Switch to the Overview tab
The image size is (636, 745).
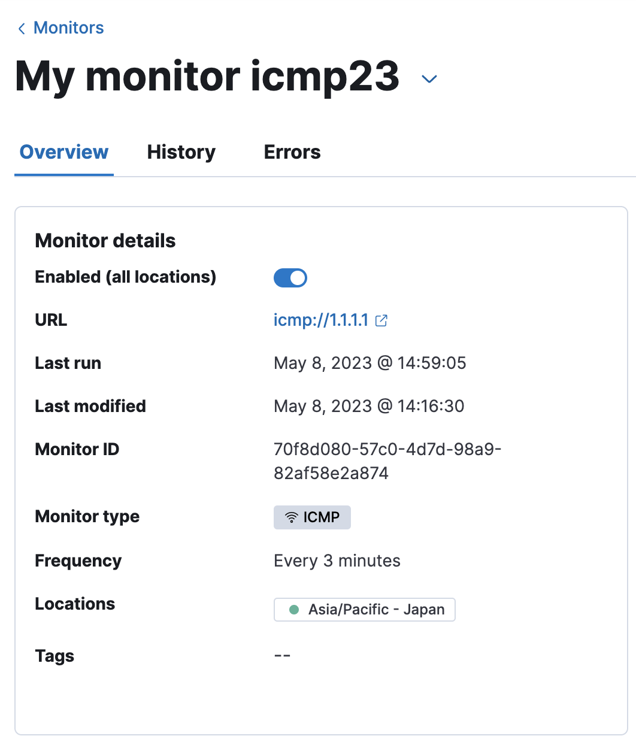[x=64, y=152]
